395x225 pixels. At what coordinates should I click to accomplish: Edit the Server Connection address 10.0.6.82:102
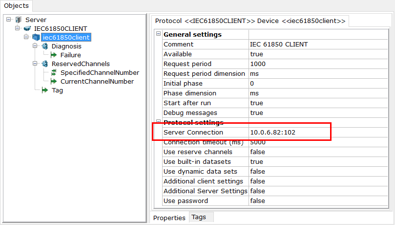[318, 133]
